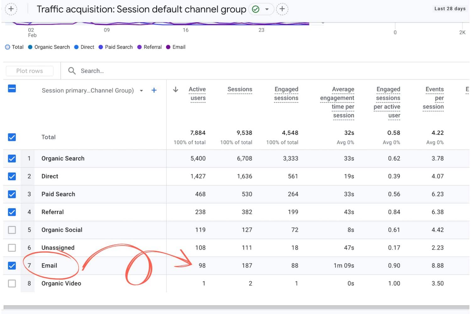Viewport: 471px width, 314px height.
Task: Click the Organic Search row label
Action: point(63,159)
